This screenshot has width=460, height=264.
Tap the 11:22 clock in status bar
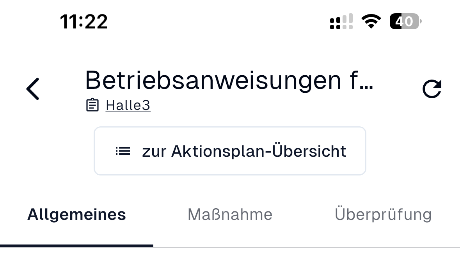click(84, 22)
